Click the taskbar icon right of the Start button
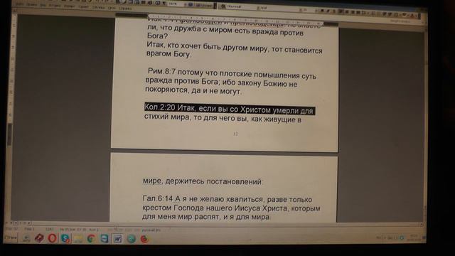Image resolution: width=455 pixels, height=256 pixels. tap(26, 238)
